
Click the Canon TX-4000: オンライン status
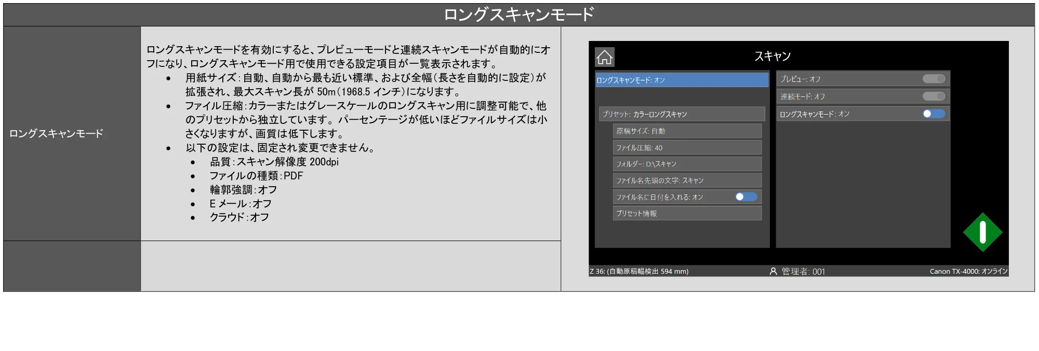click(968, 271)
